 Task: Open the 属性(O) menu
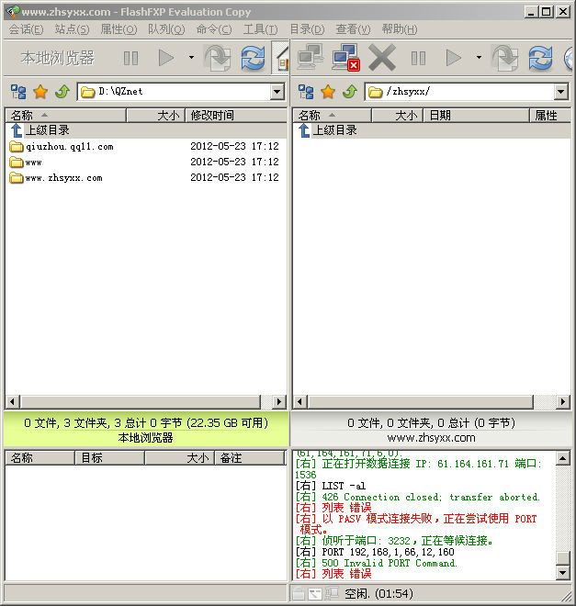(x=119, y=29)
